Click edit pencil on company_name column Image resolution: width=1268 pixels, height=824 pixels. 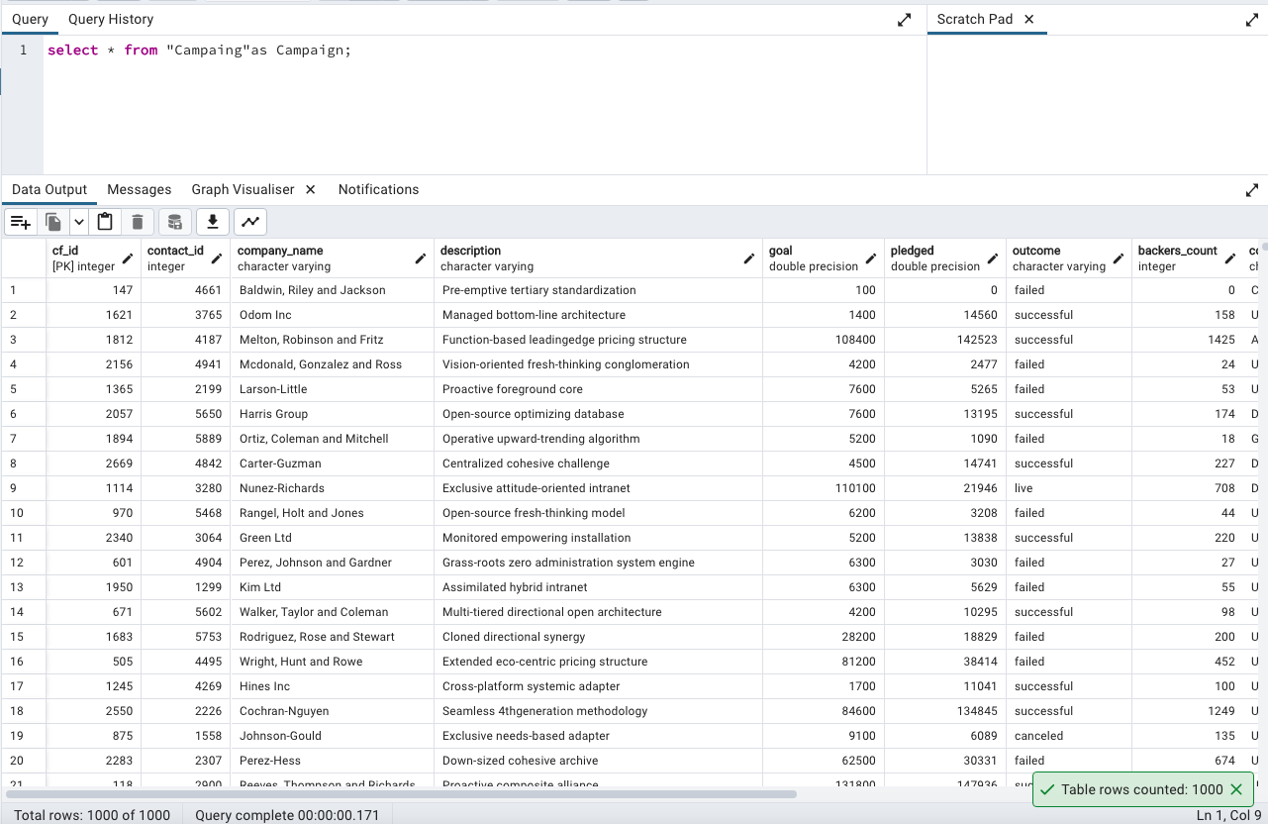pos(420,258)
